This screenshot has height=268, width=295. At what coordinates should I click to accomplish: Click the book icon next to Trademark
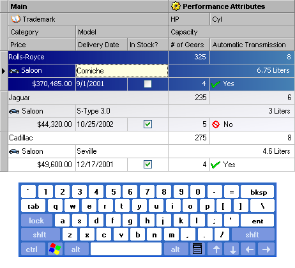[16, 19]
